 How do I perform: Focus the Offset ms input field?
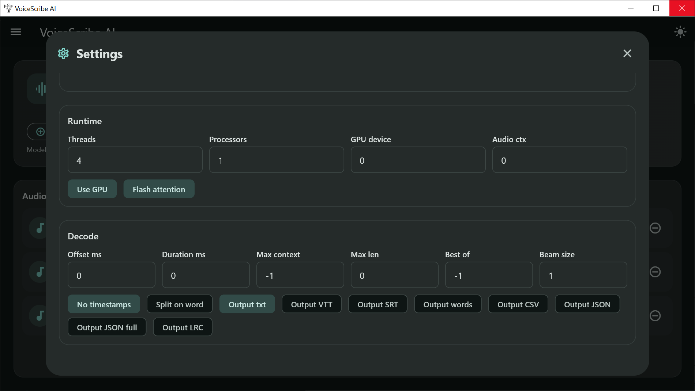click(x=112, y=275)
